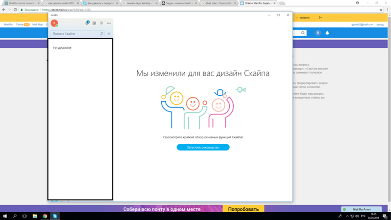The width and height of the screenshot is (391, 220).
Task: Open Skype notifications bell
Action: pyautogui.click(x=87, y=23)
